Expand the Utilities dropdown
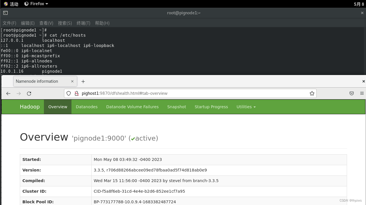Image resolution: width=366 pixels, height=205 pixels. (x=246, y=107)
